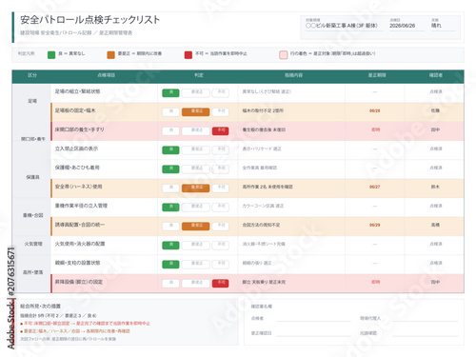
Task: Select 不可 for 足場の組立・緊結状態 row
Action: [x=220, y=92]
